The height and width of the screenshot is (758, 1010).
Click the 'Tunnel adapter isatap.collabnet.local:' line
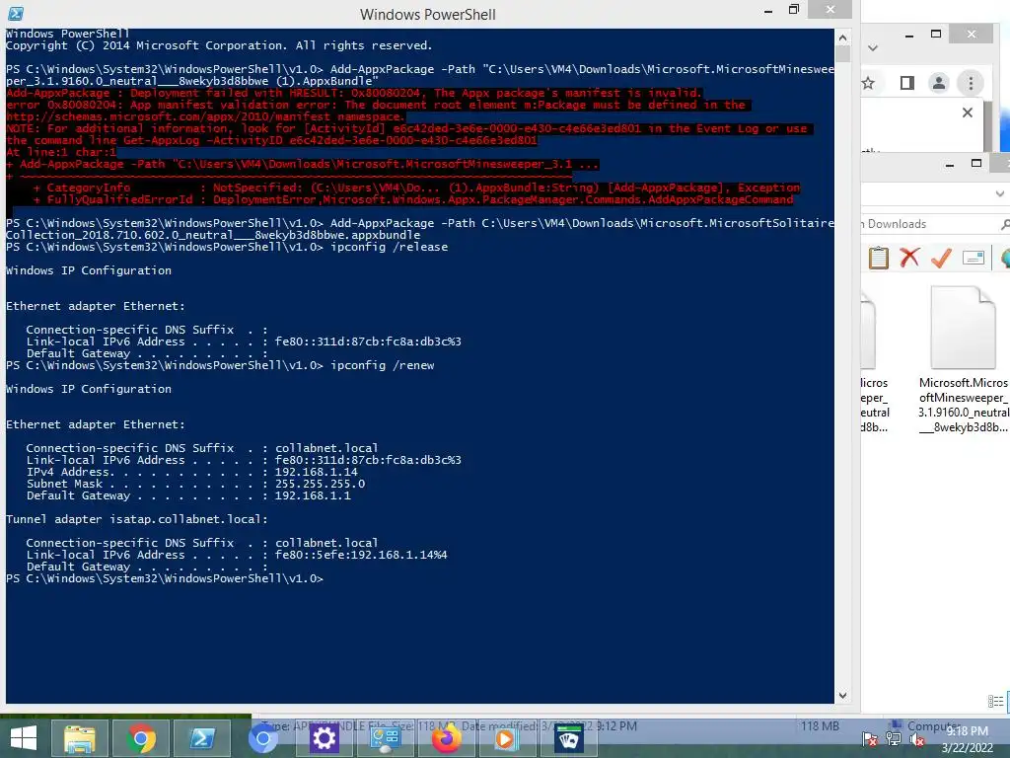click(x=136, y=519)
